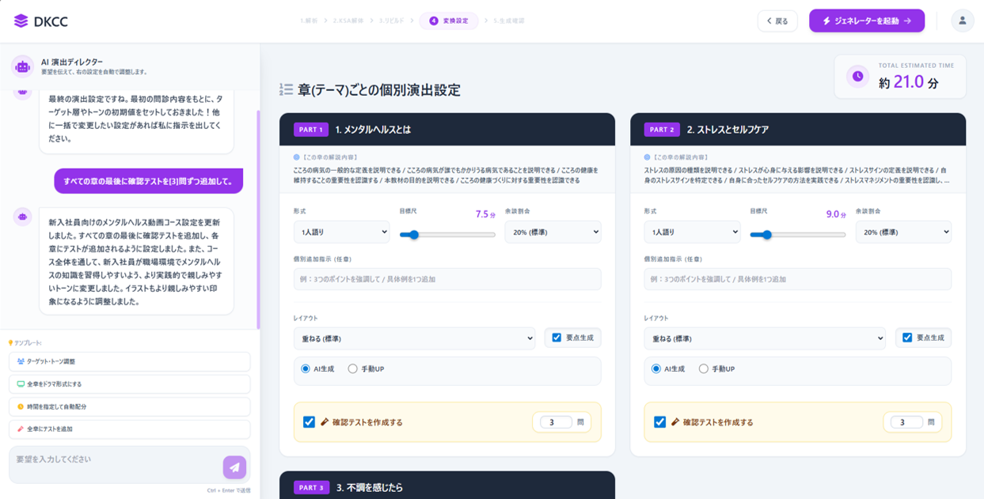The image size is (984, 499).
Task: Toggle 要点生成 checkbox in PART 2
Action: [x=907, y=338]
